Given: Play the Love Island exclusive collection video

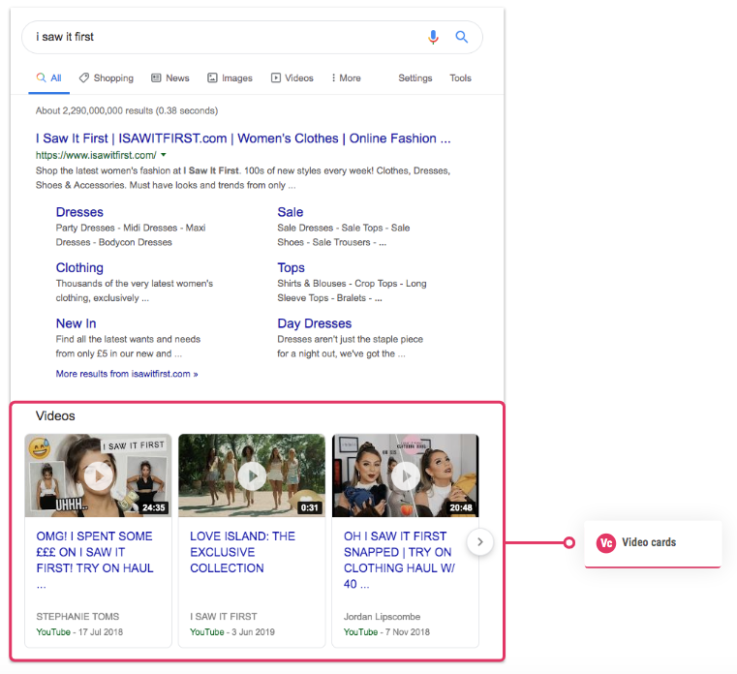Looking at the screenshot, I should coord(252,475).
